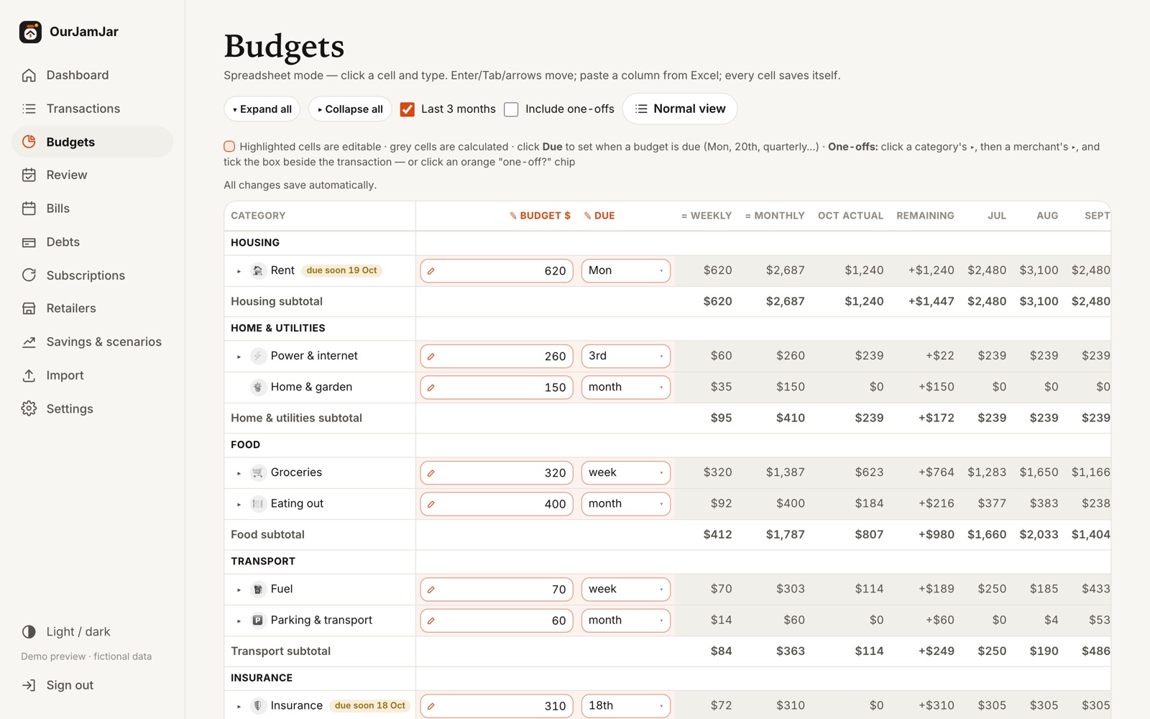Click the Subscriptions refresh icon
Viewport: 1150px width, 719px height.
click(x=29, y=275)
